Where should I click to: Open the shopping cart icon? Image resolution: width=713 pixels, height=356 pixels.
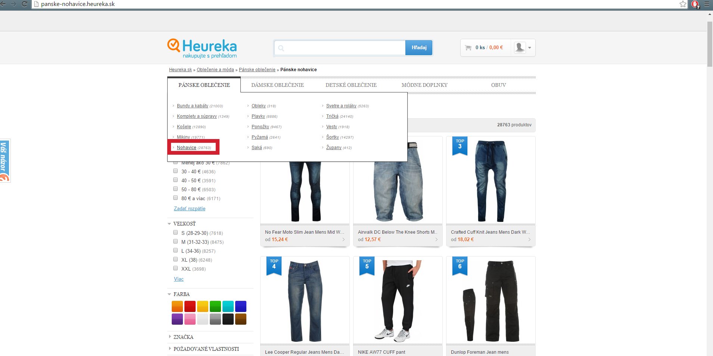(x=468, y=48)
